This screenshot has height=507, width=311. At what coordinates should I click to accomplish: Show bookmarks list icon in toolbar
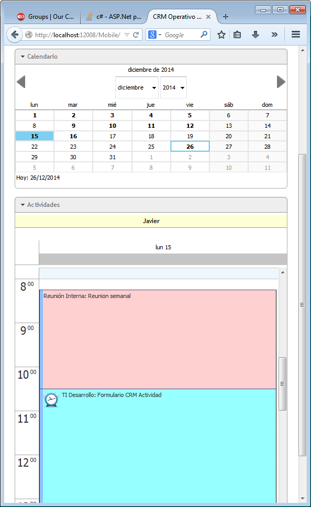[237, 35]
